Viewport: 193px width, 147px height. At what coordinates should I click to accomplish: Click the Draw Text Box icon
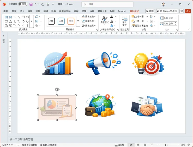[x=37, y=21]
